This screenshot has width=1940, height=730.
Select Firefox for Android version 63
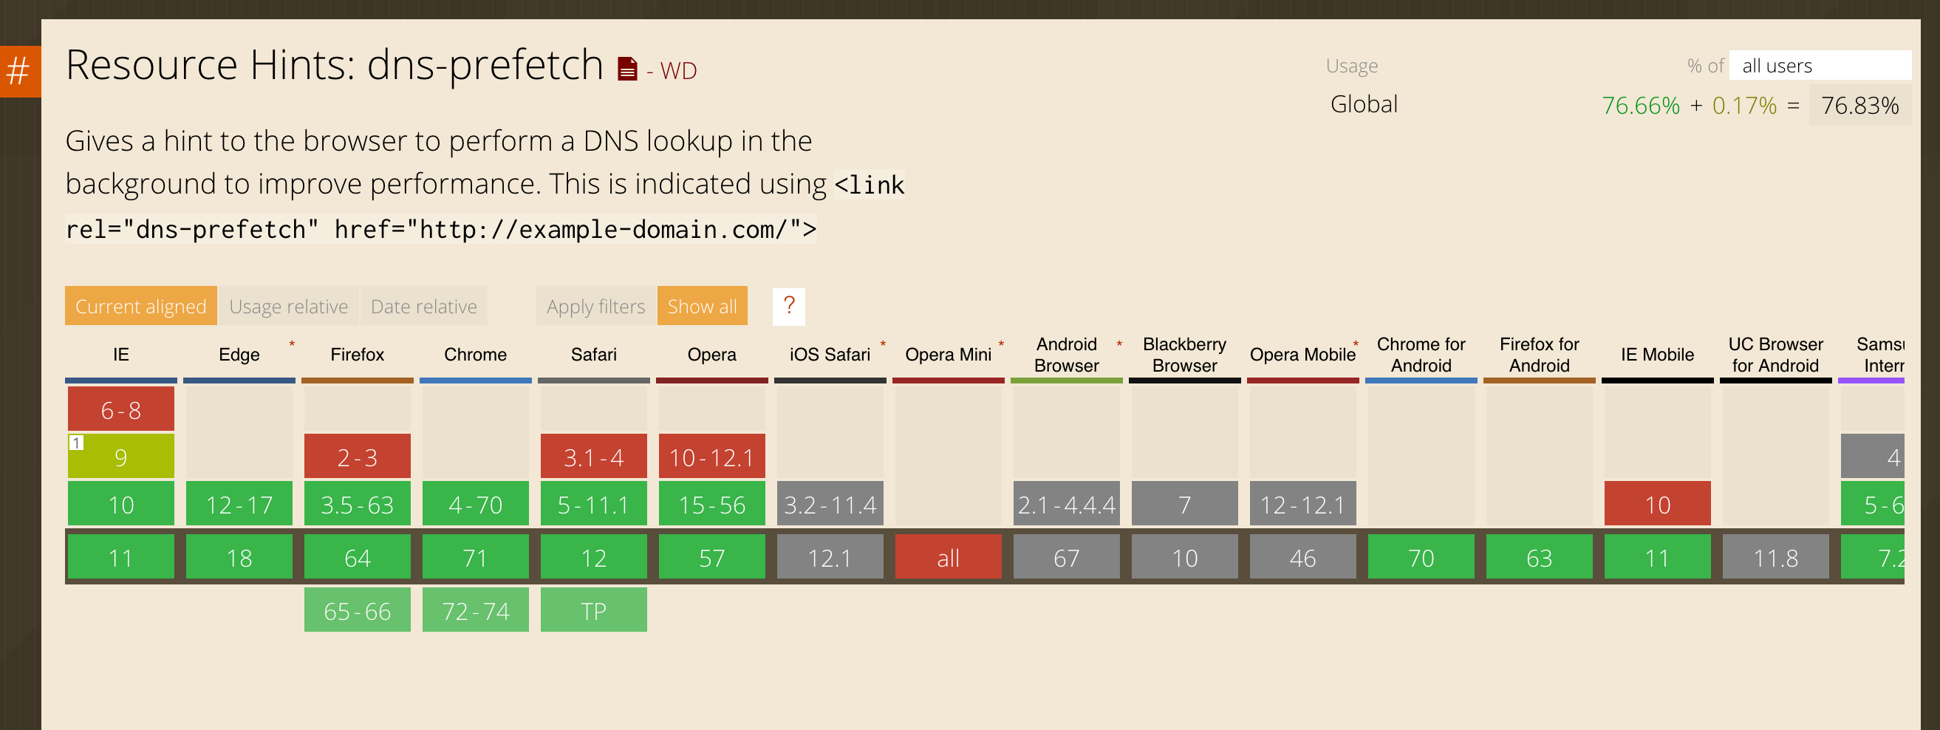[1540, 556]
